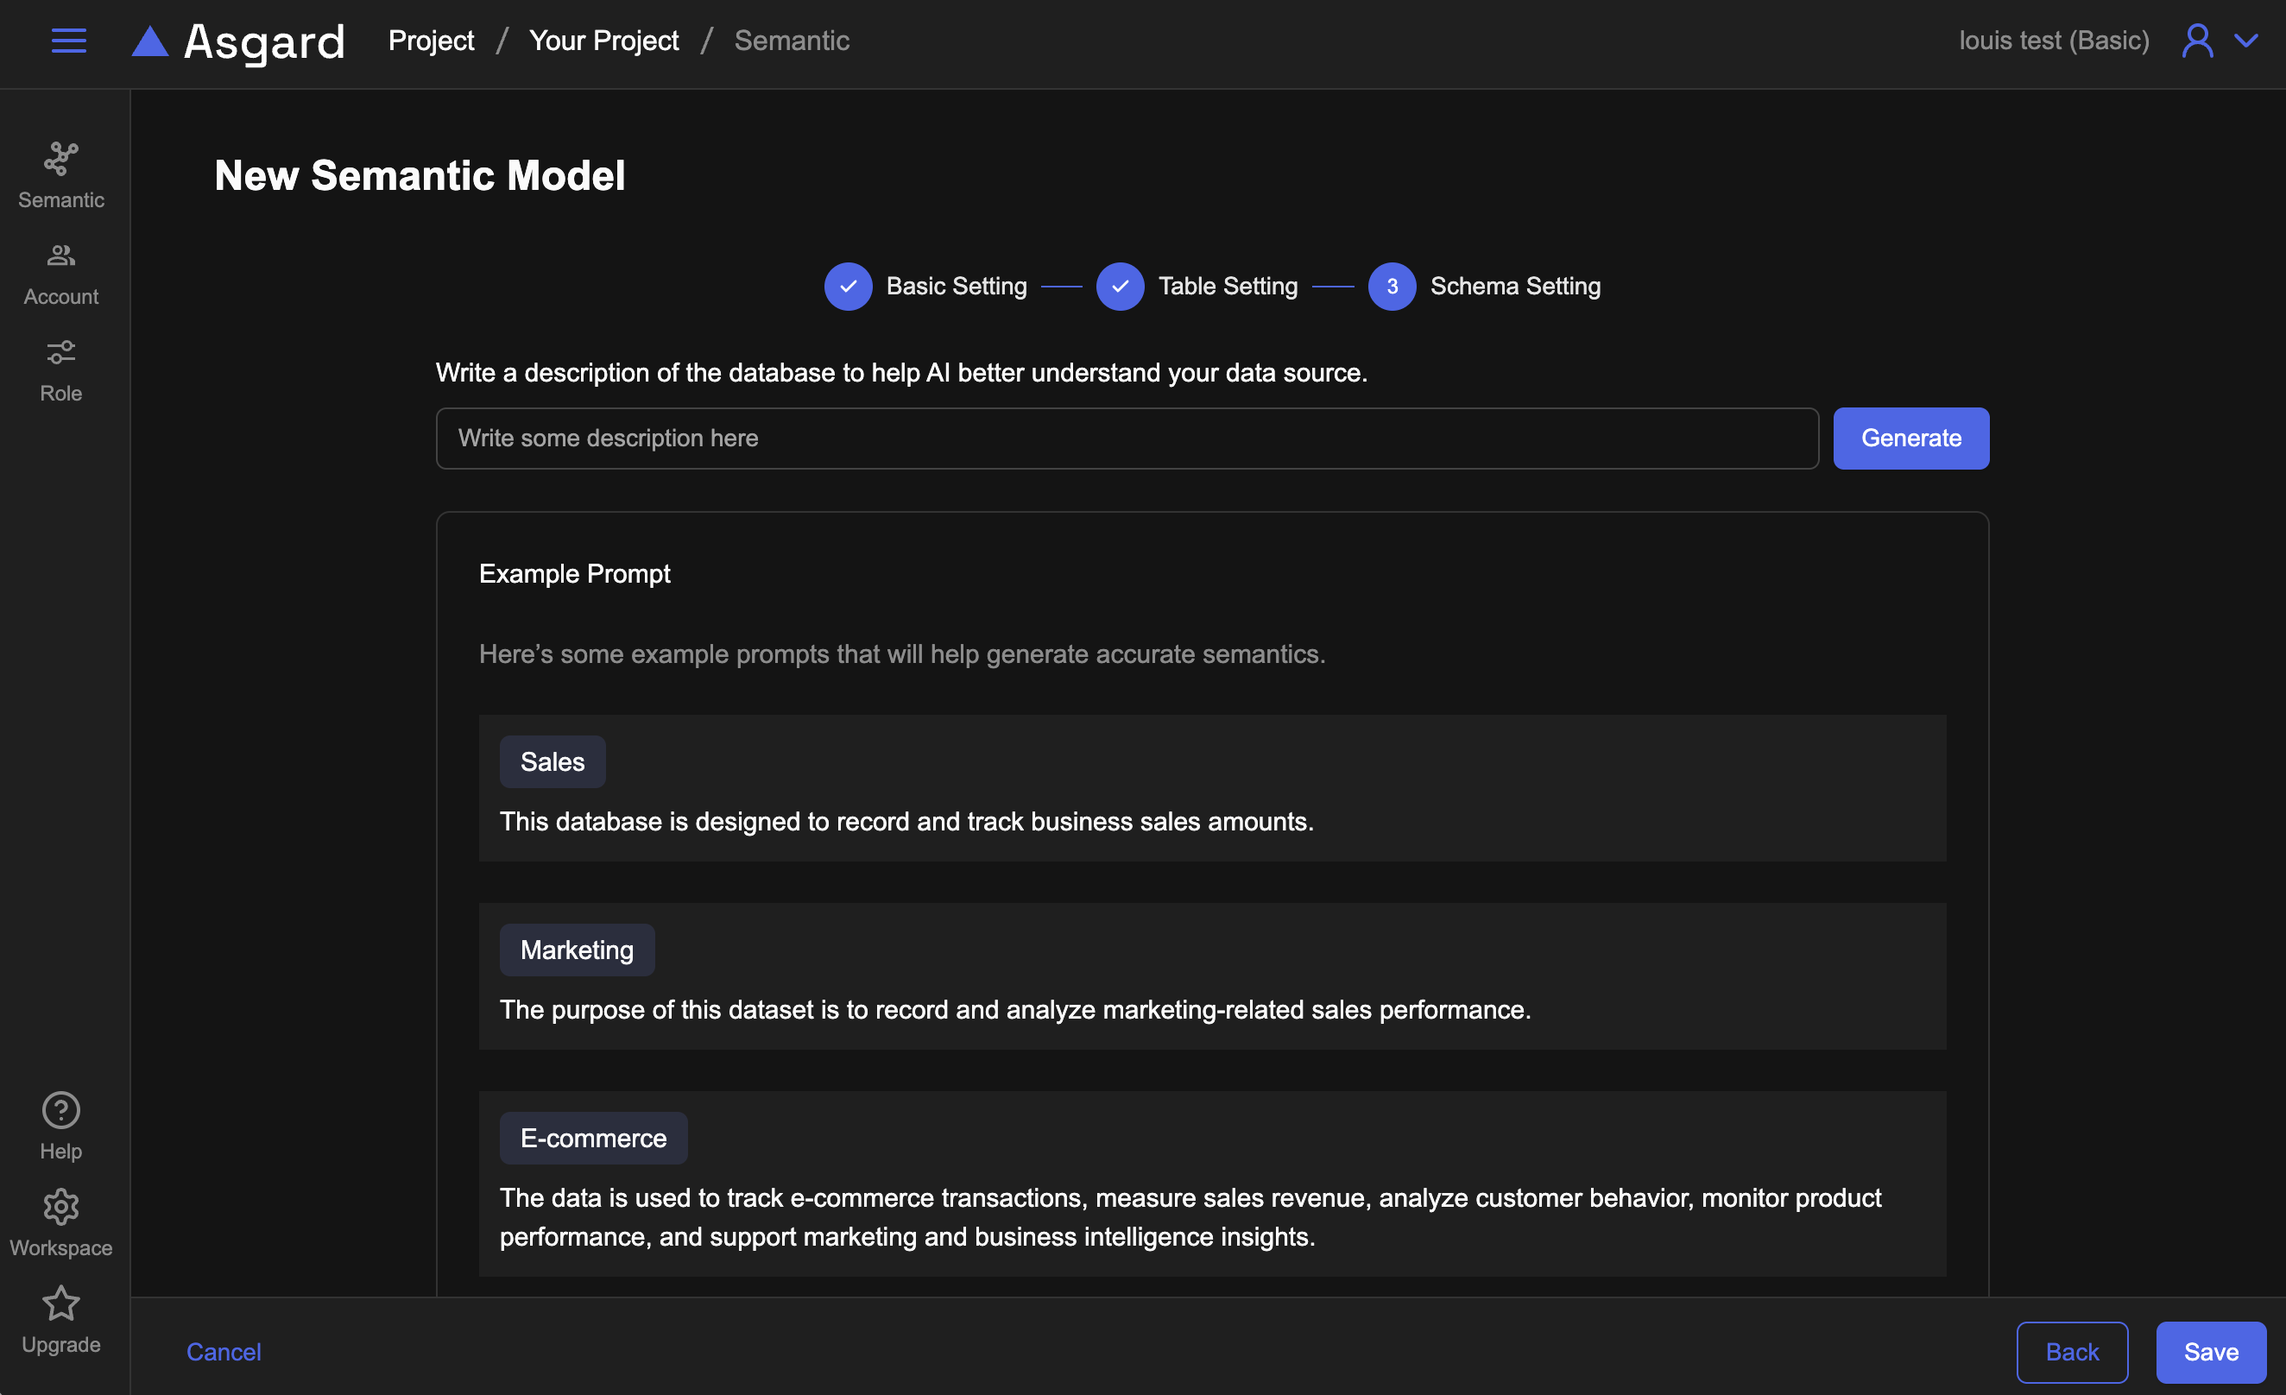Click the Project breadcrumb
The width and height of the screenshot is (2286, 1395).
[431, 41]
